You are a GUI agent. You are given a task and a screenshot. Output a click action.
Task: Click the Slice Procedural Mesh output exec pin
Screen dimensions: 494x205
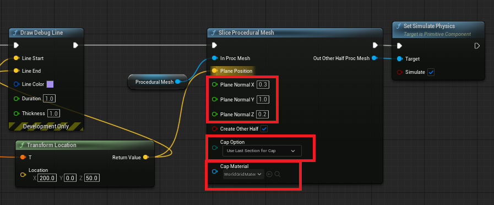tap(375, 45)
